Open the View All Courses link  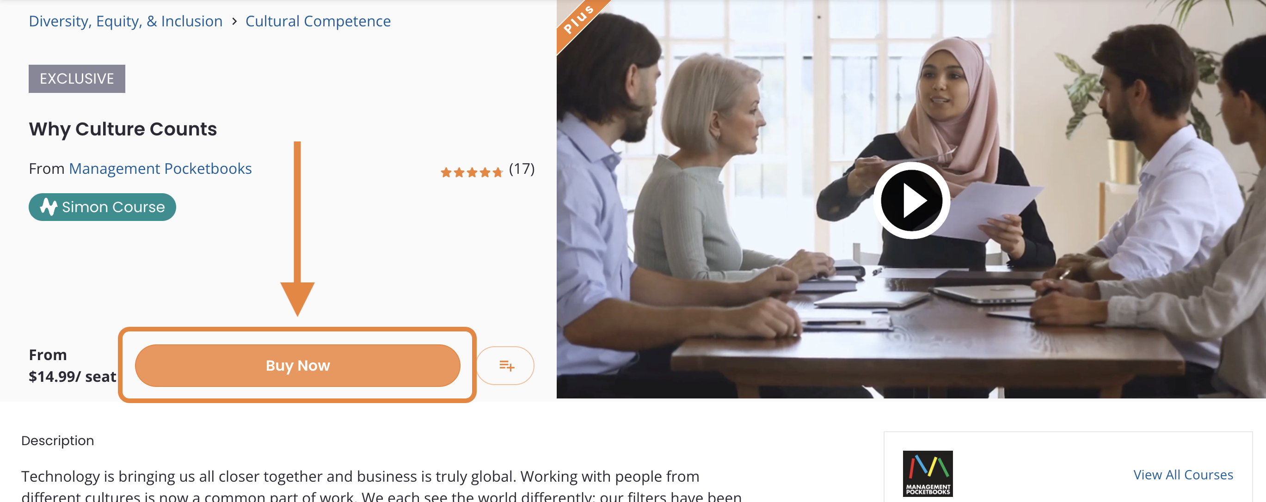point(1183,474)
